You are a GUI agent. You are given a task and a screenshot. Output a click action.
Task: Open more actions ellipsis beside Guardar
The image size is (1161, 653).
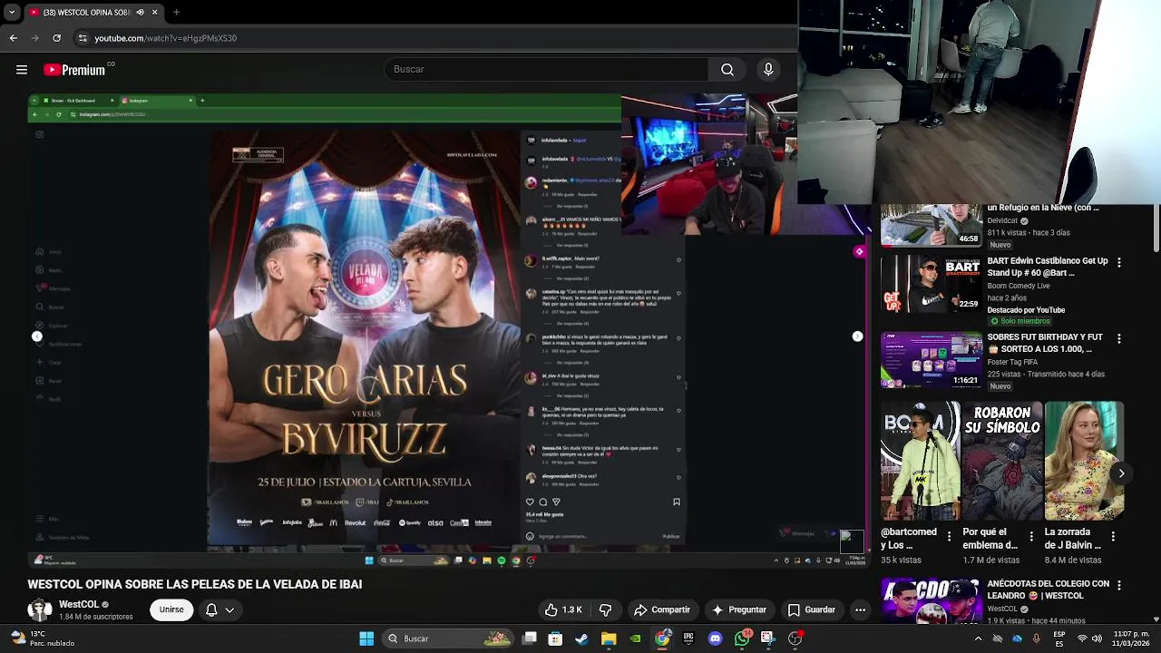click(x=860, y=610)
